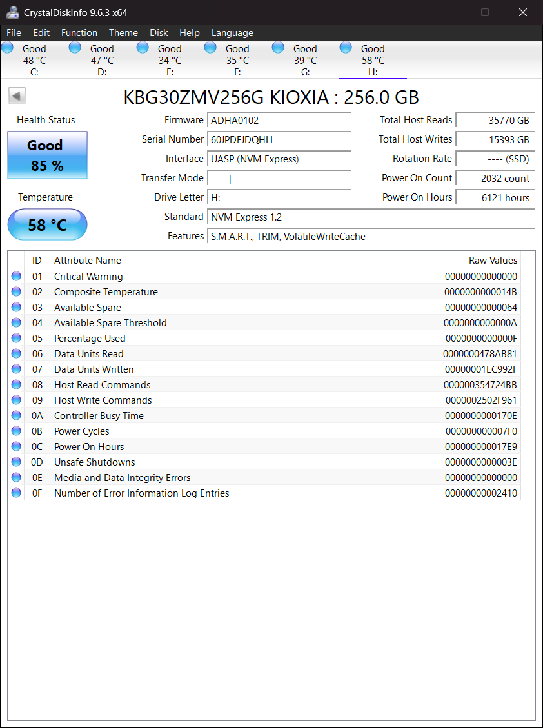Select drive H: status icon
543x728 pixels.
click(346, 46)
